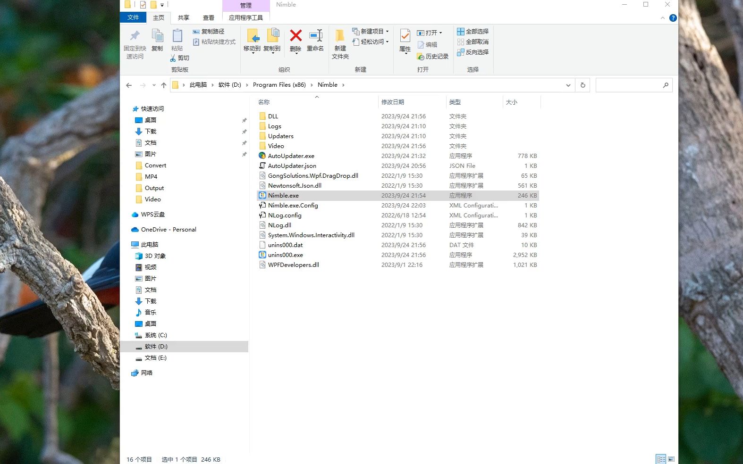Open the File tab
This screenshot has width=743, height=464.
tap(133, 17)
